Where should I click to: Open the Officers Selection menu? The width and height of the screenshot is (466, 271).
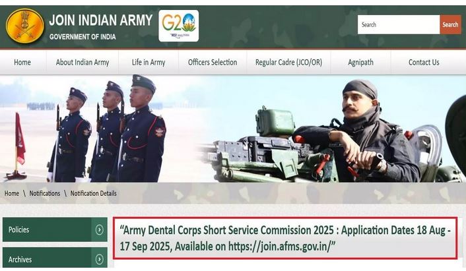tap(212, 63)
